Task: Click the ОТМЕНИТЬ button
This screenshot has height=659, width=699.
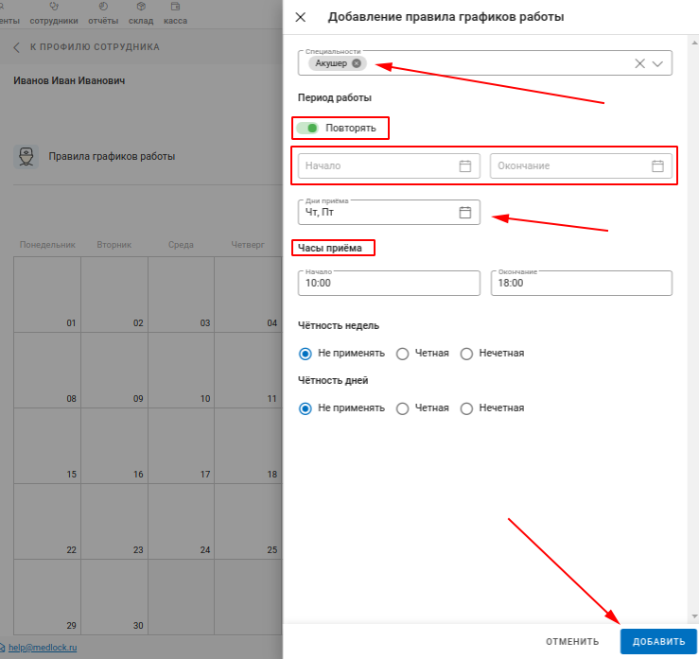Action: [x=572, y=642]
